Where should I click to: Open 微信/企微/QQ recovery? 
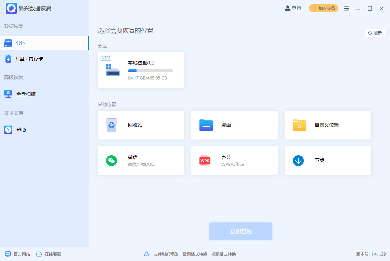tap(141, 160)
